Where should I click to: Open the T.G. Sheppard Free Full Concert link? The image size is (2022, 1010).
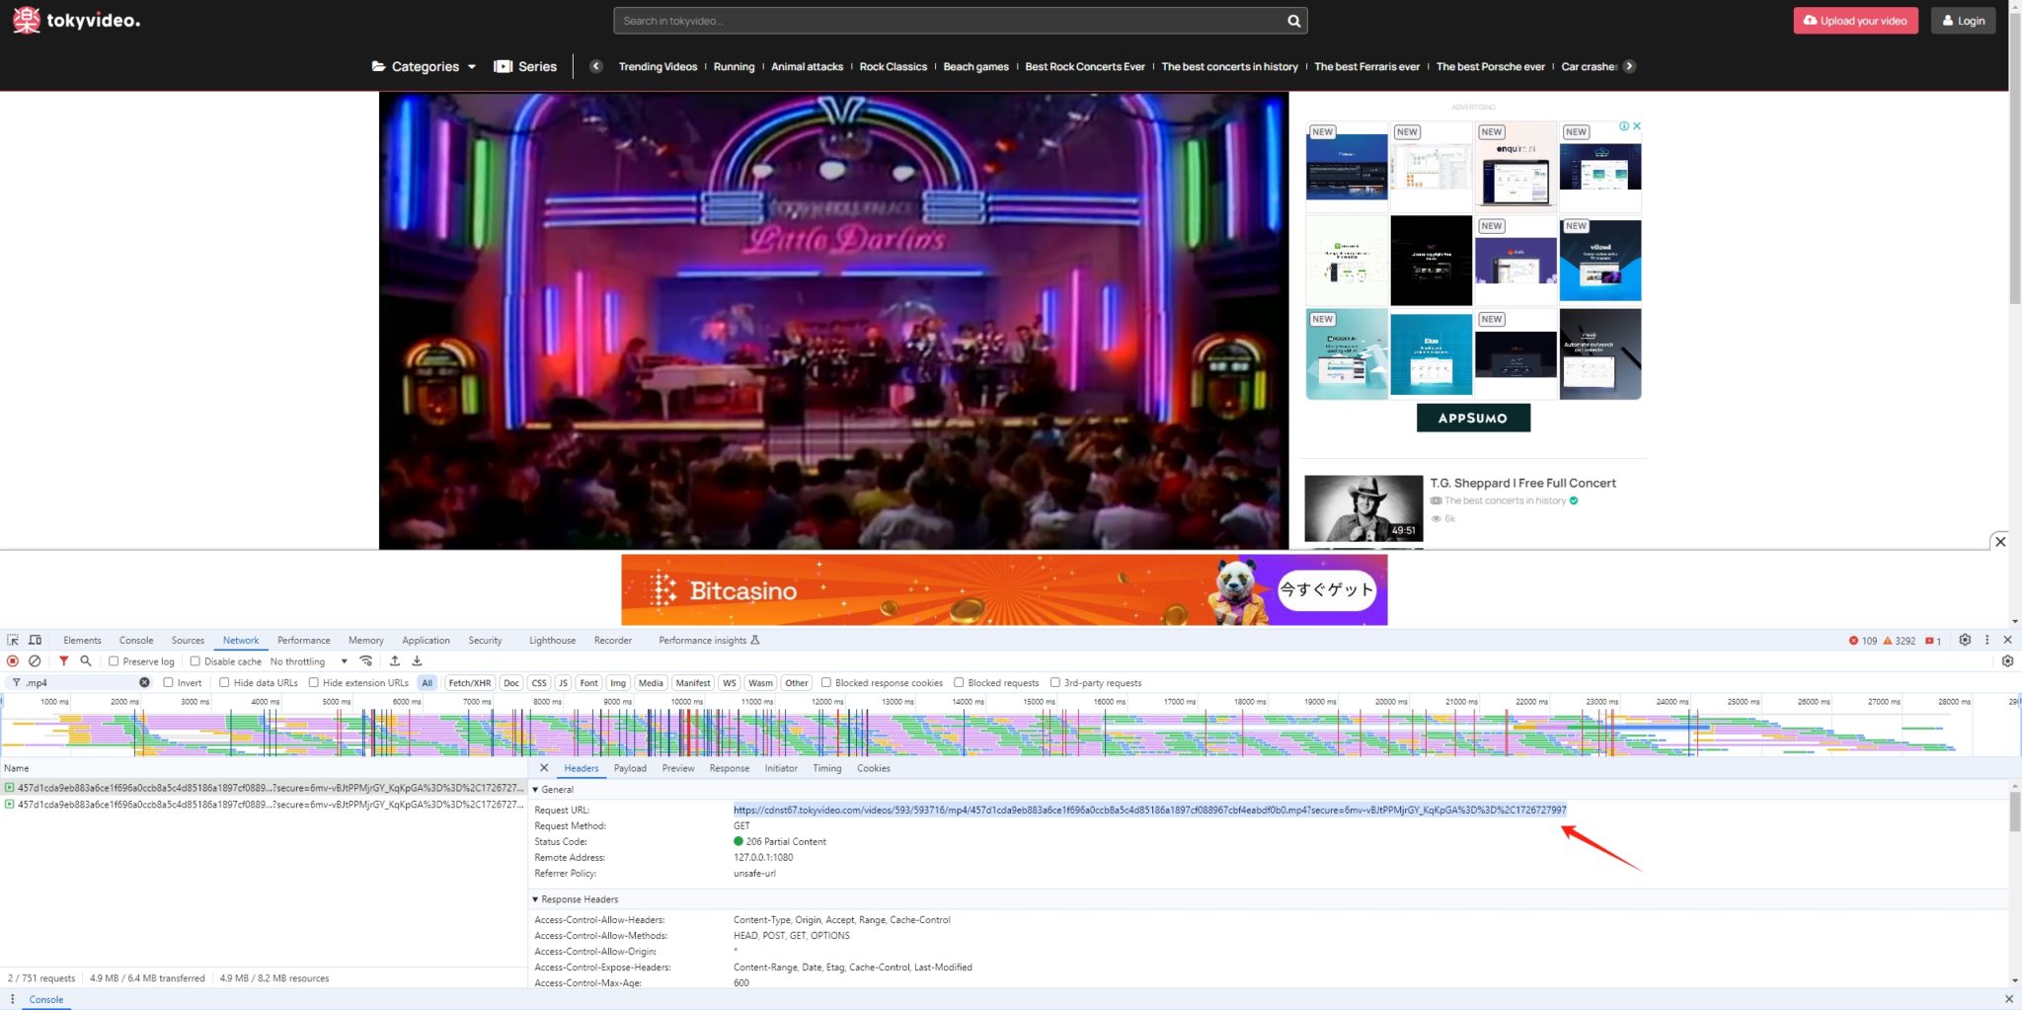(x=1523, y=483)
